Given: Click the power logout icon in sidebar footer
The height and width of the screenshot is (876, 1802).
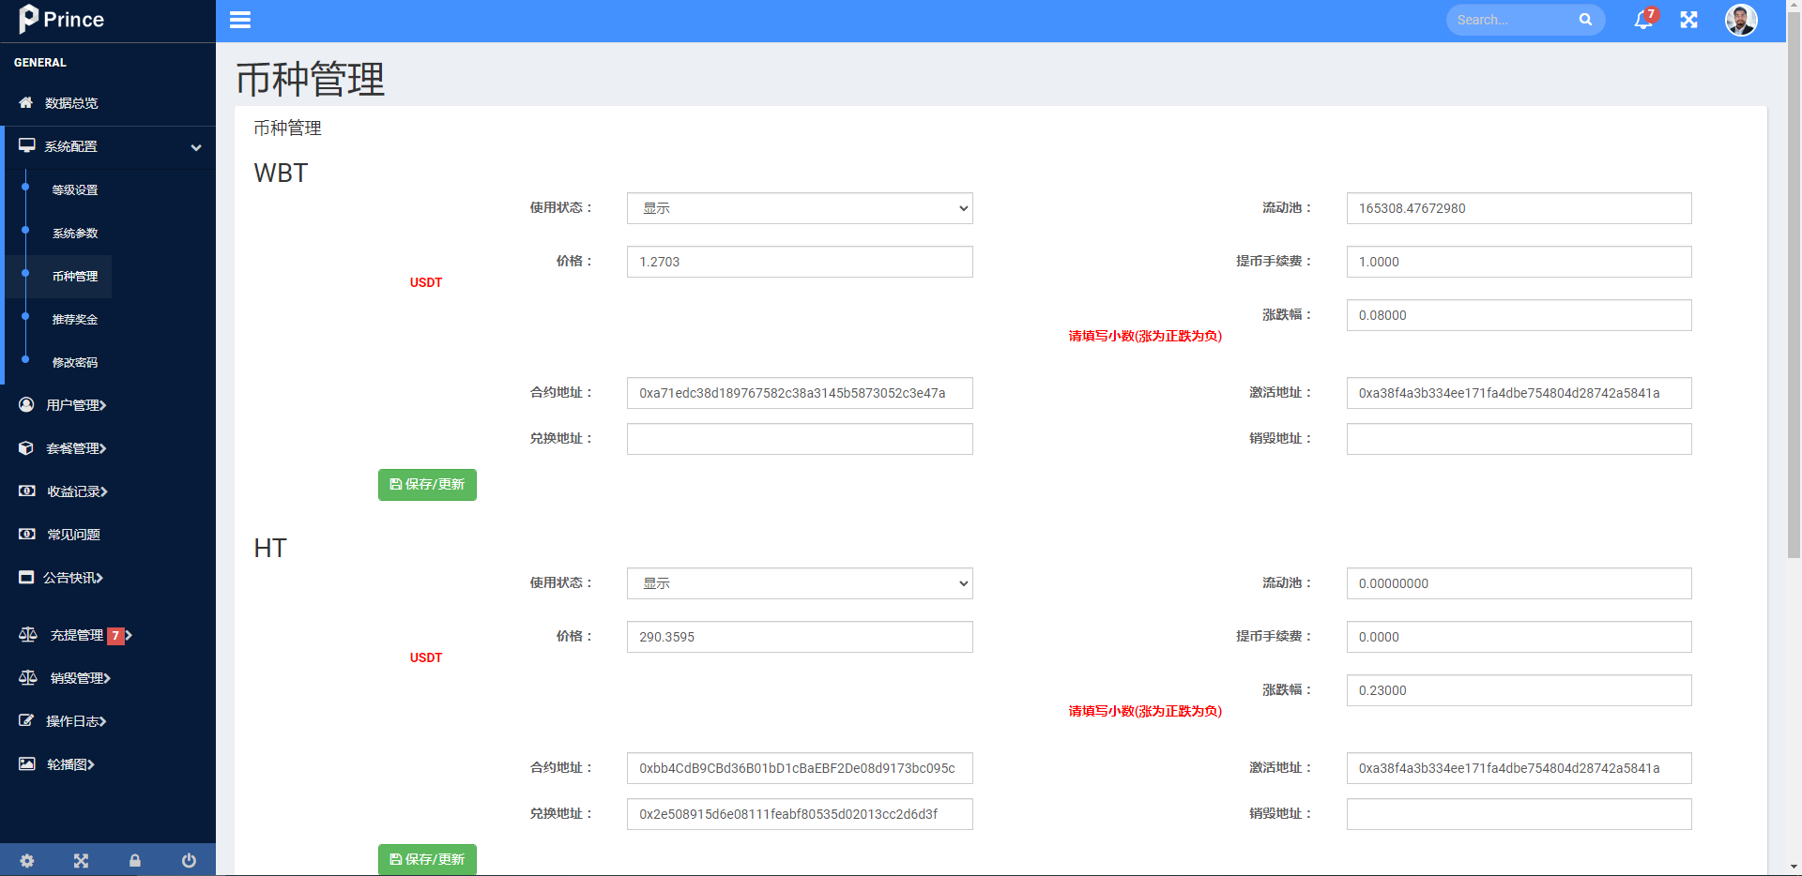Looking at the screenshot, I should pyautogui.click(x=189, y=860).
